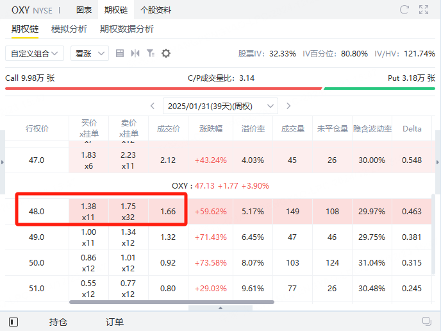Sort by 成交价 column header
441x331 pixels.
tap(168, 129)
